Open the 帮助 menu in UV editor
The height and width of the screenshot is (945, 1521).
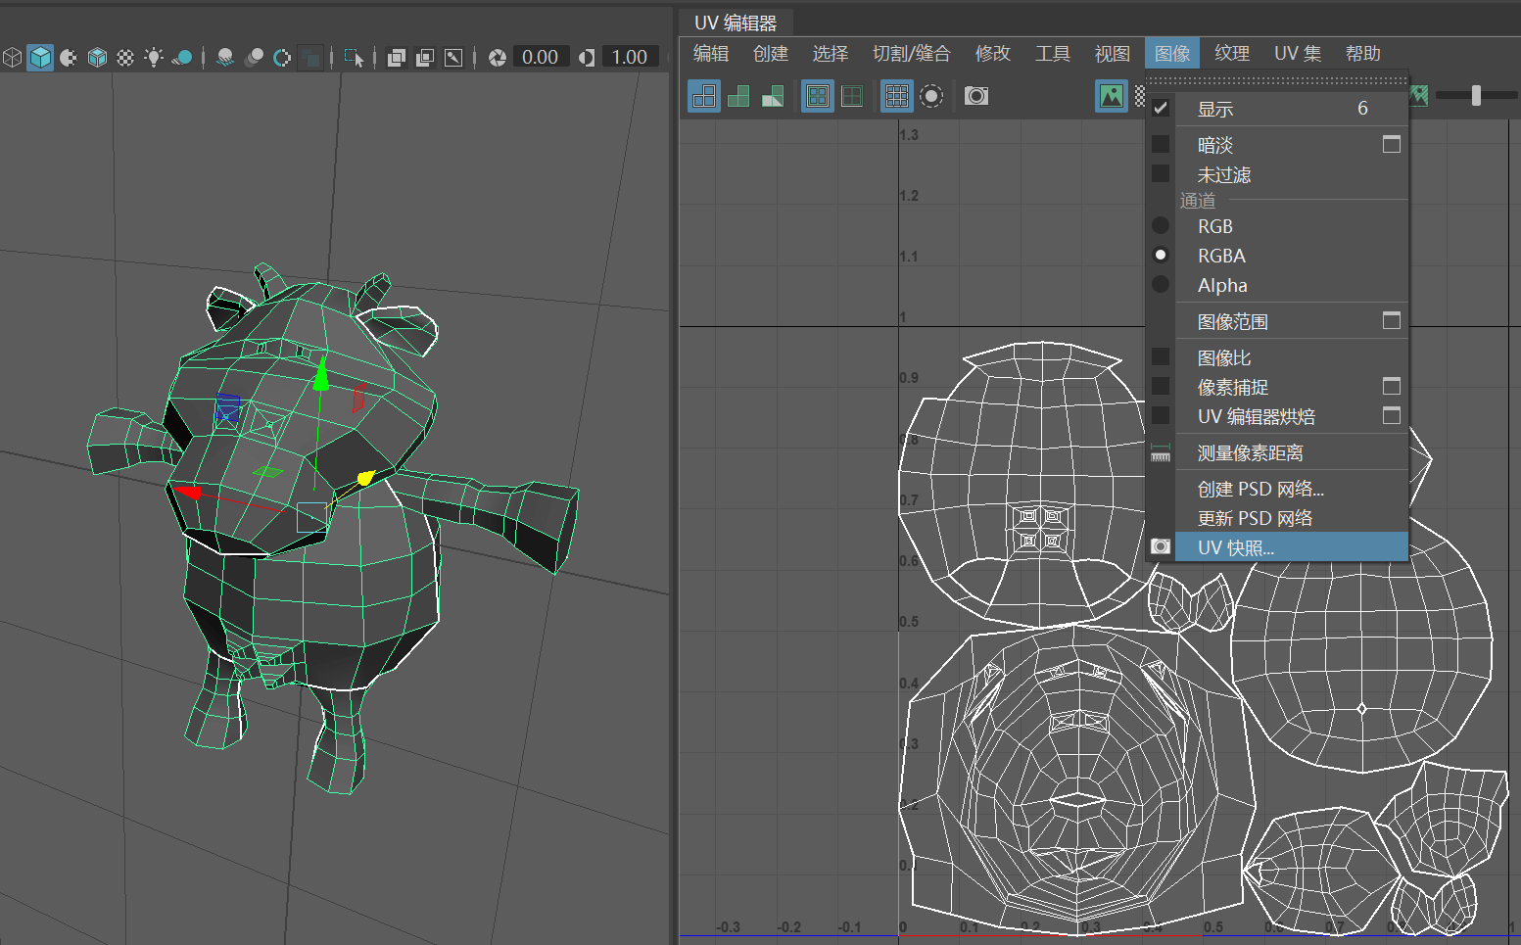(1363, 53)
